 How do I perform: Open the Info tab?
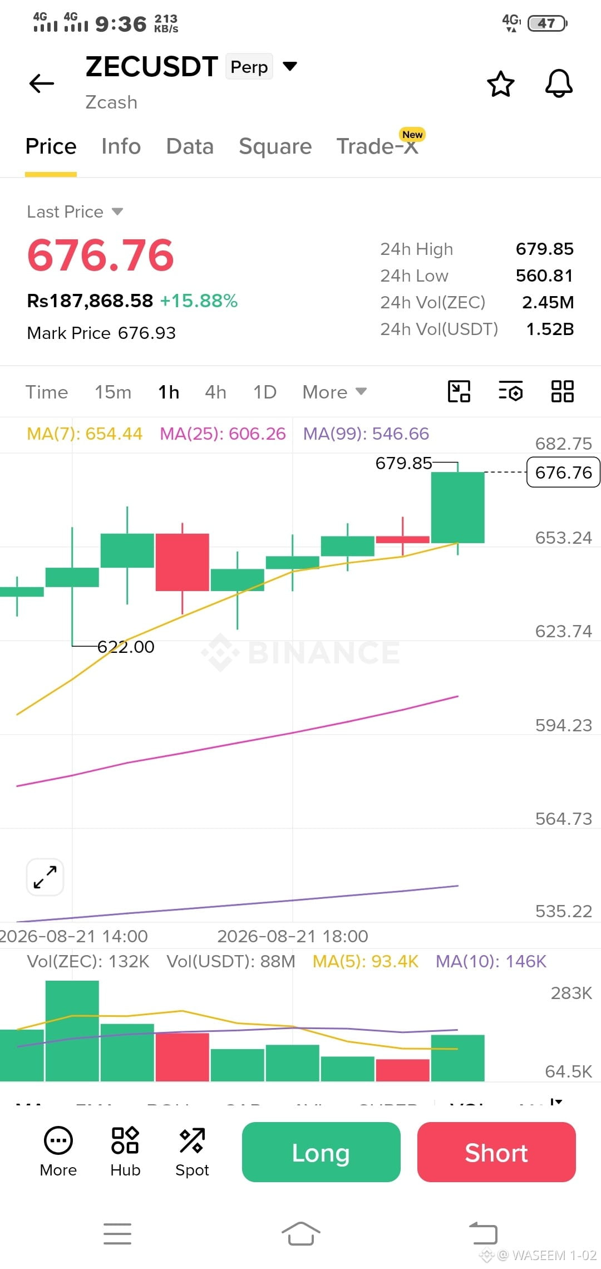tap(121, 146)
